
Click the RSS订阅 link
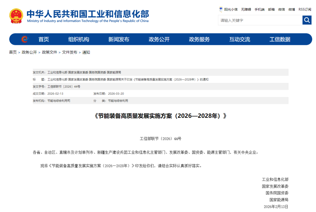305,9
